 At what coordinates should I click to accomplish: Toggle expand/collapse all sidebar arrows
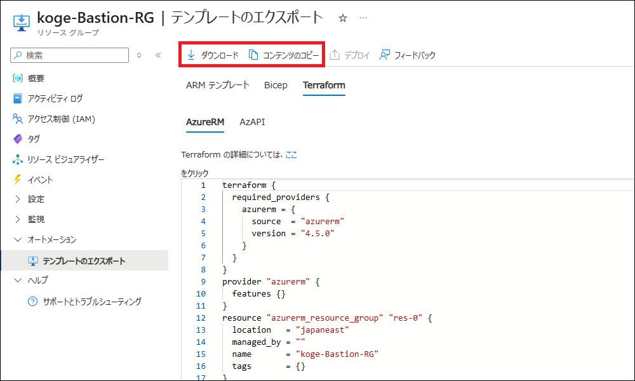click(139, 55)
